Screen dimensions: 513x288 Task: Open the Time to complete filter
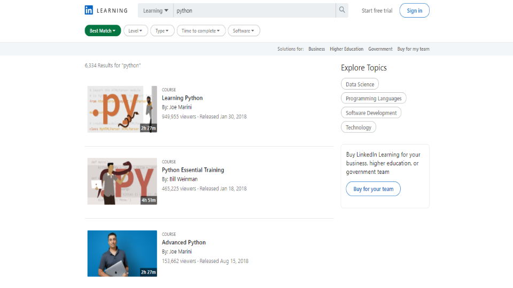pyautogui.click(x=201, y=31)
